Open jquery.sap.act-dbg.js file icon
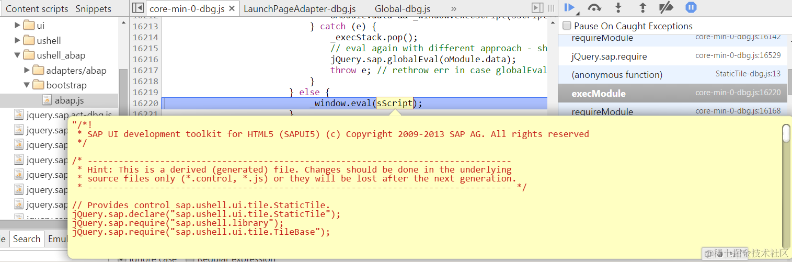The height and width of the screenshot is (262, 792). (19, 115)
